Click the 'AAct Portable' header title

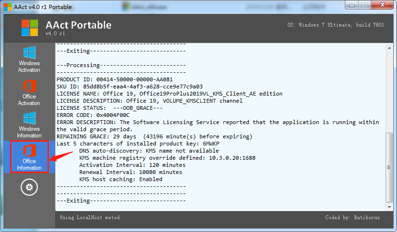click(78, 25)
